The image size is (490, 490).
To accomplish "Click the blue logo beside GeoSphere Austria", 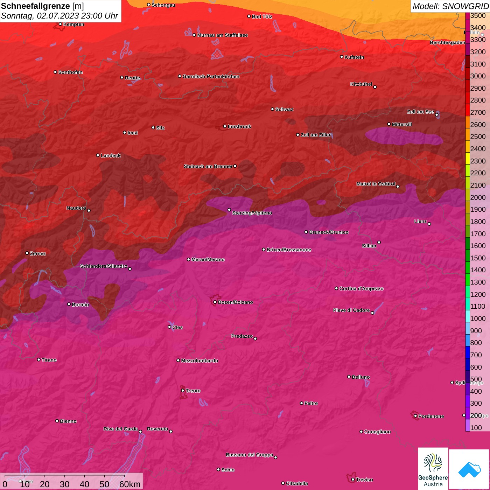I will pos(469,469).
